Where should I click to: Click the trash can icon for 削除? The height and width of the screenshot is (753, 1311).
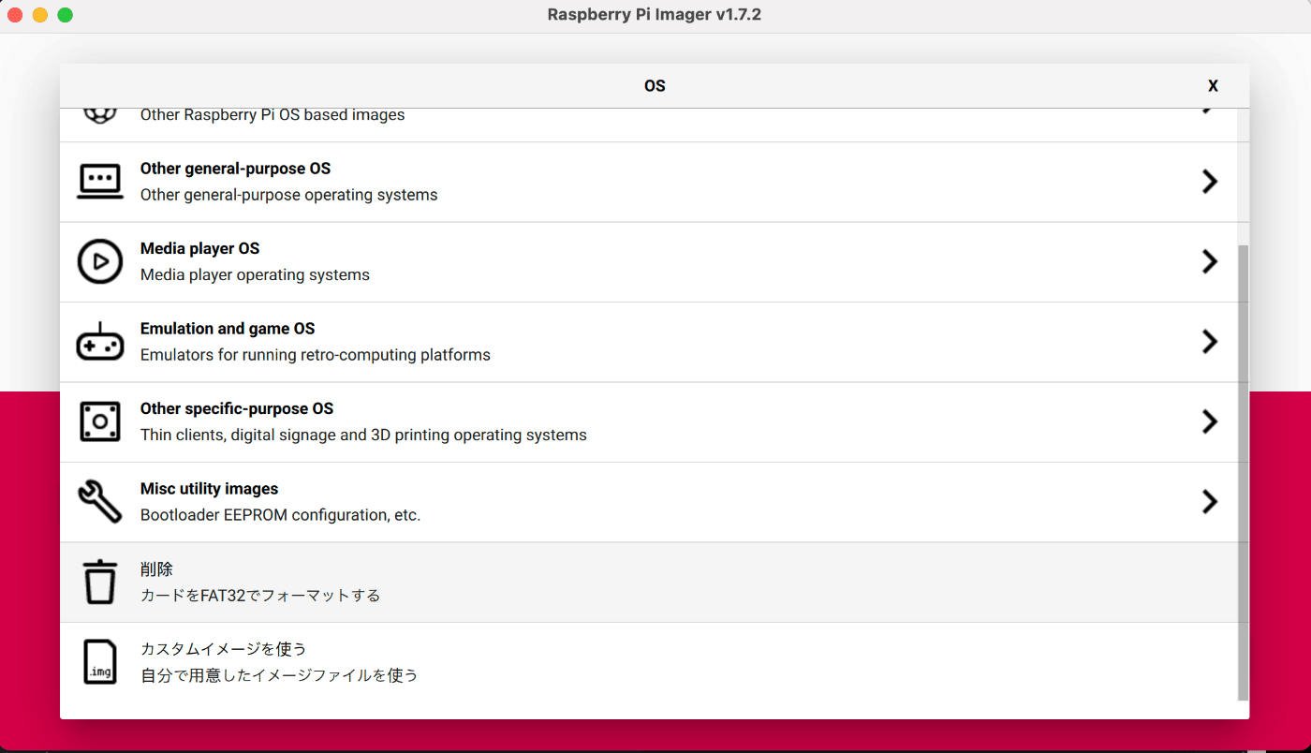pos(99,582)
